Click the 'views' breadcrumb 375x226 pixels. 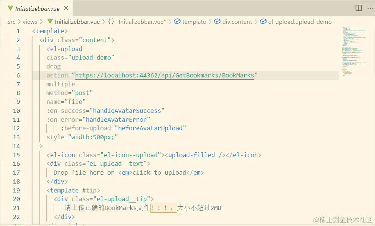point(30,22)
